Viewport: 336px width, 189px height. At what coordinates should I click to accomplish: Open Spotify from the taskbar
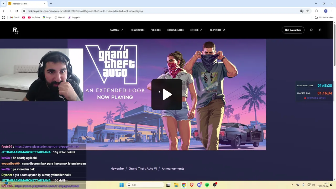(207, 185)
